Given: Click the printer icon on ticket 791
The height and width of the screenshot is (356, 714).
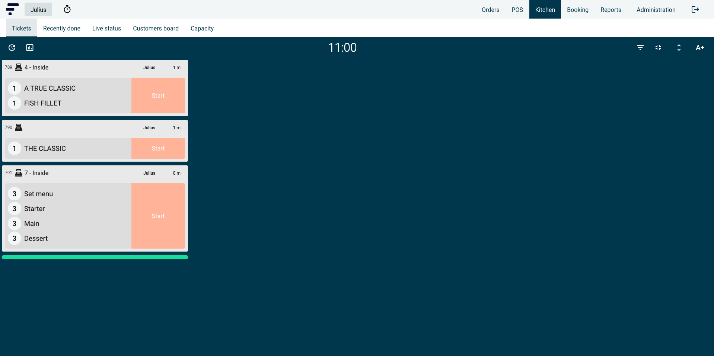Looking at the screenshot, I should pos(19,173).
